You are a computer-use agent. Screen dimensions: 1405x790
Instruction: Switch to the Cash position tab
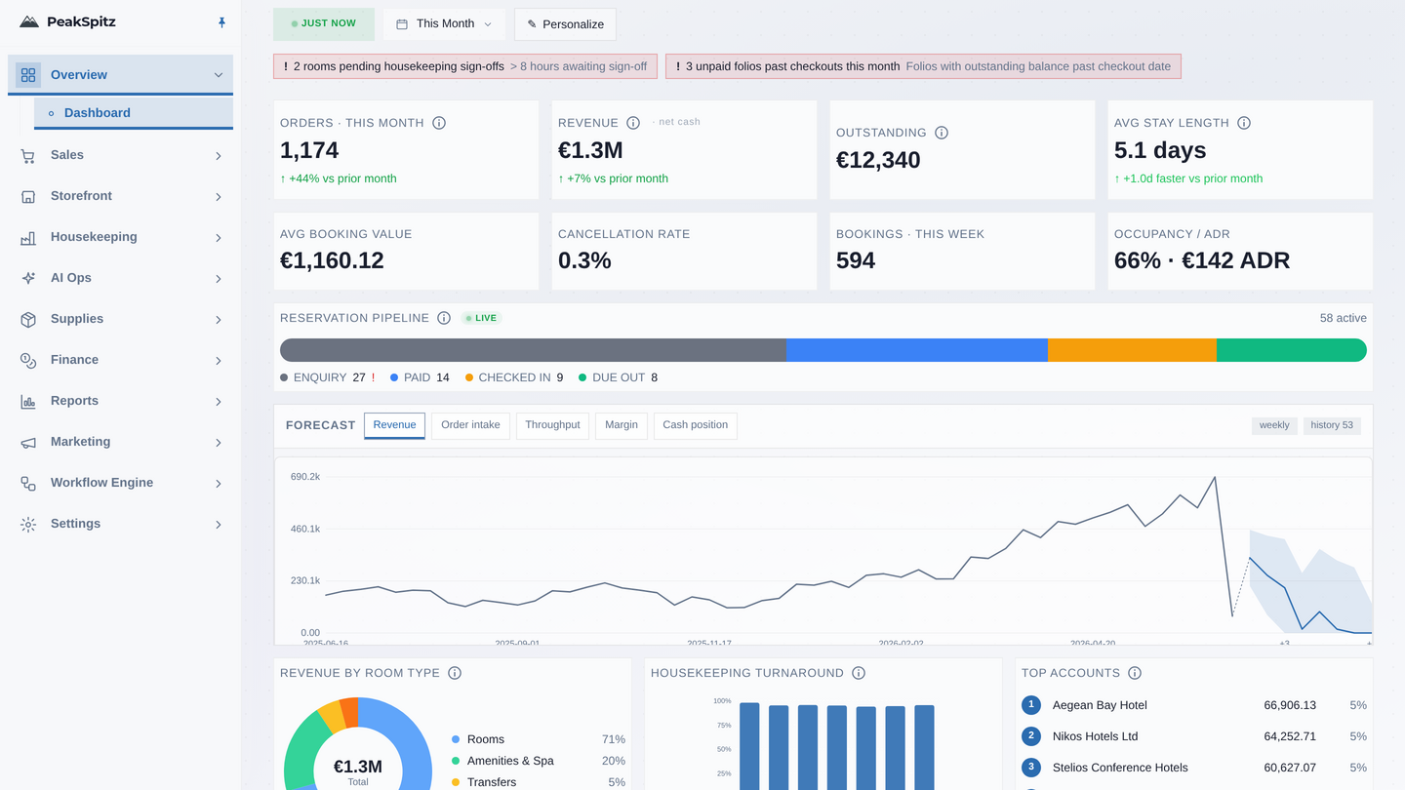click(x=696, y=425)
